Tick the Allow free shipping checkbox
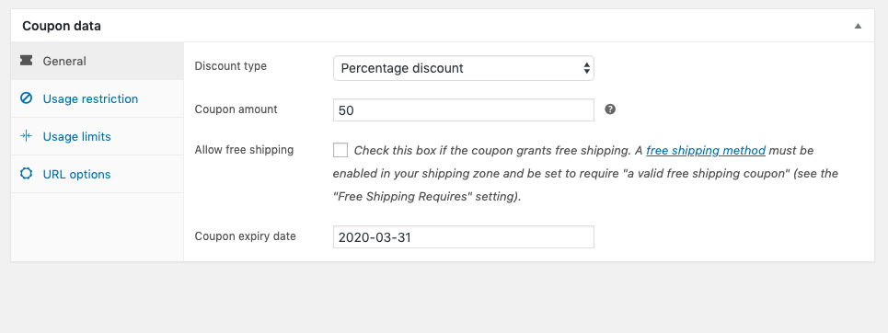The height and width of the screenshot is (333, 888). pyautogui.click(x=340, y=150)
